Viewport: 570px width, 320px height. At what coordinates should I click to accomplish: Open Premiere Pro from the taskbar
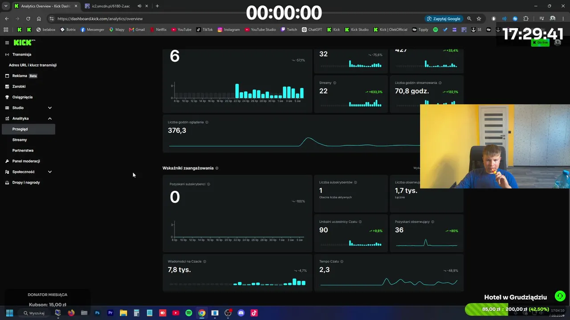pos(110,313)
